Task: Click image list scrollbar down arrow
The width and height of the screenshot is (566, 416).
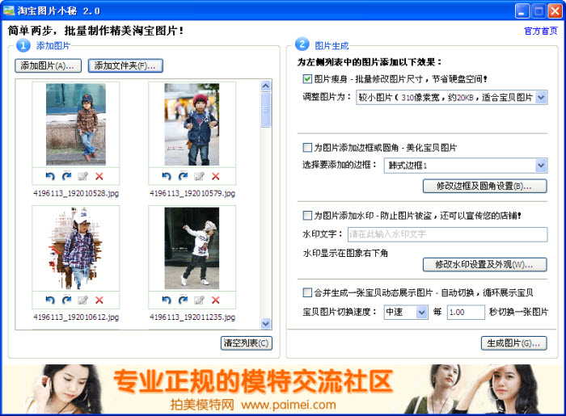Action: coord(266,323)
